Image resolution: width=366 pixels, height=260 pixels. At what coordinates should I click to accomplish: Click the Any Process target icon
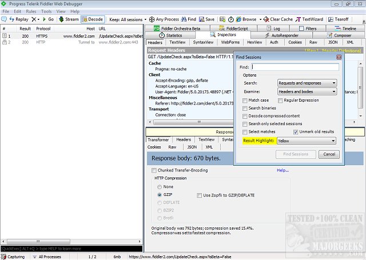tap(152, 19)
